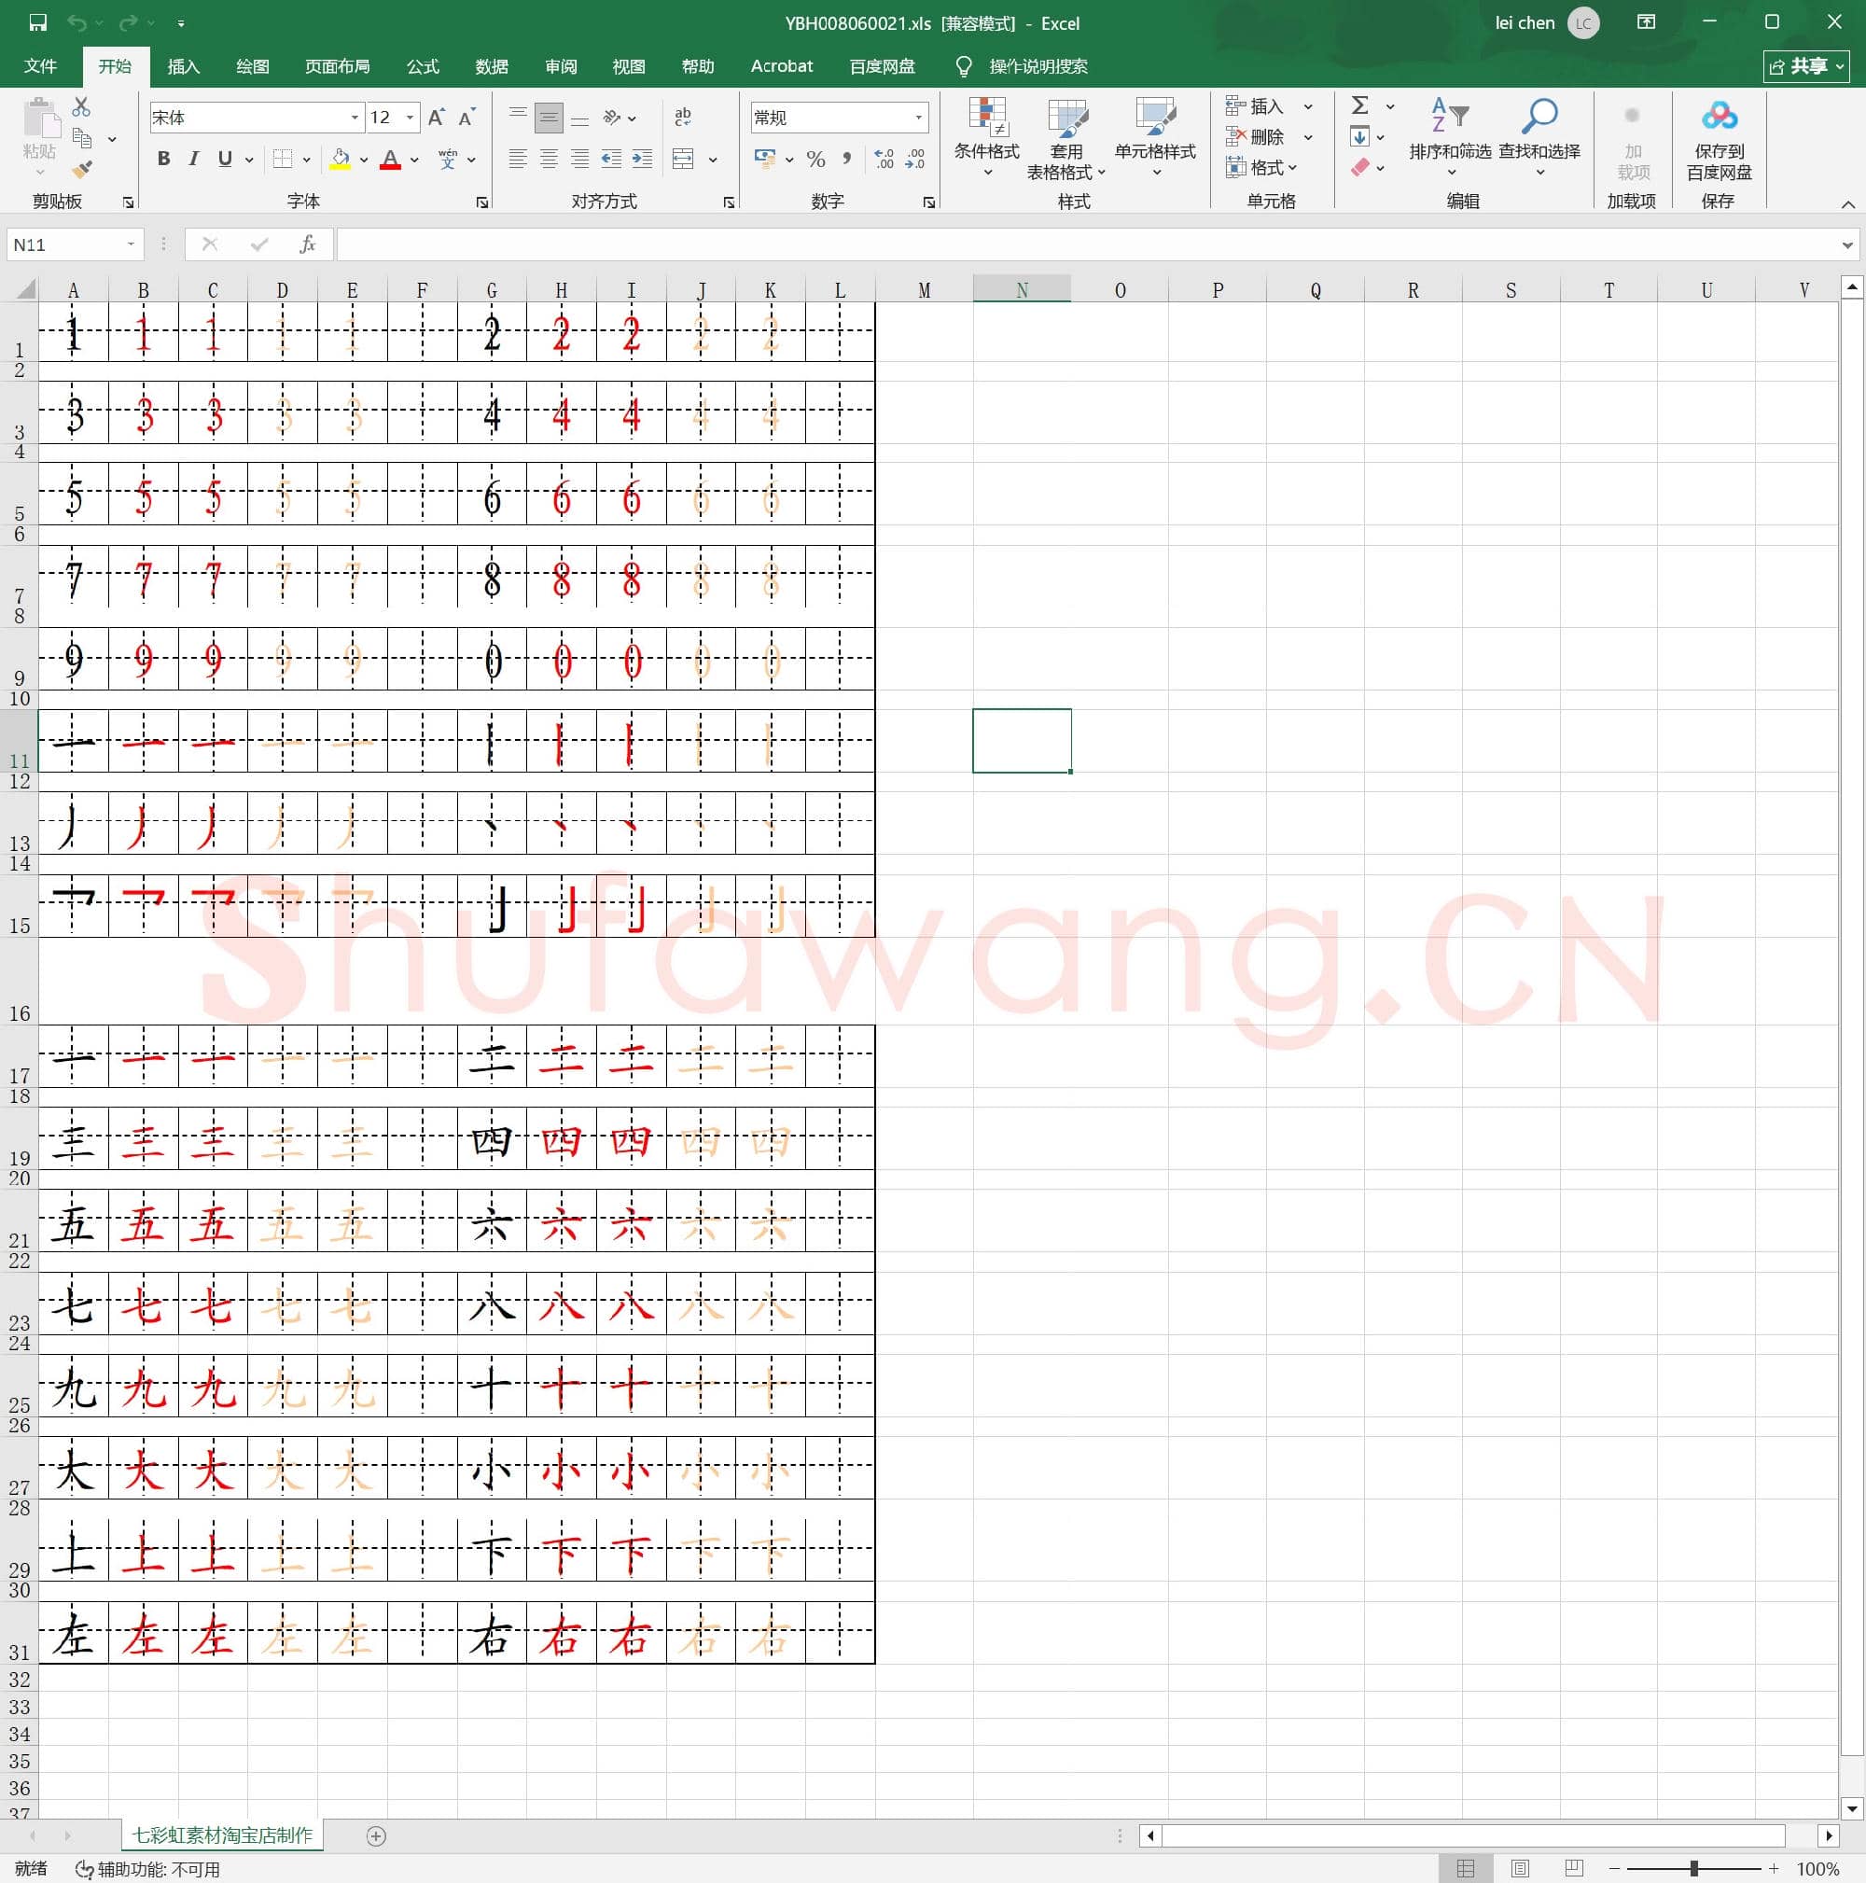Switch to the 插入 ribbon tab
1866x1883 pixels.
(x=183, y=65)
